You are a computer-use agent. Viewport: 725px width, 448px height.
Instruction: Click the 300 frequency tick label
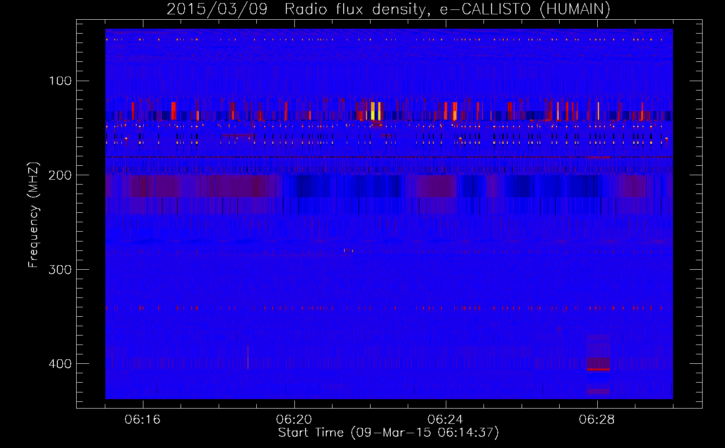pos(60,269)
